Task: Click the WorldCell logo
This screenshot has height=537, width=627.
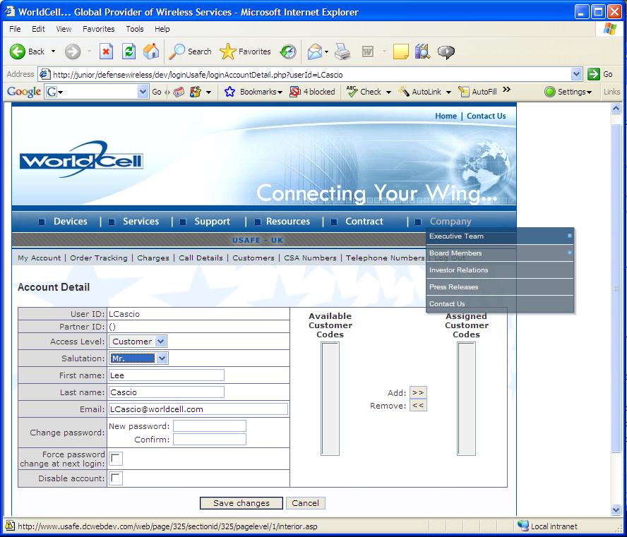Action: [x=82, y=159]
